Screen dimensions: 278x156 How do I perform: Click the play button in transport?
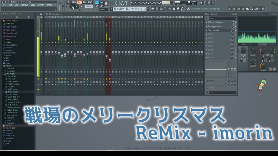(72, 7)
